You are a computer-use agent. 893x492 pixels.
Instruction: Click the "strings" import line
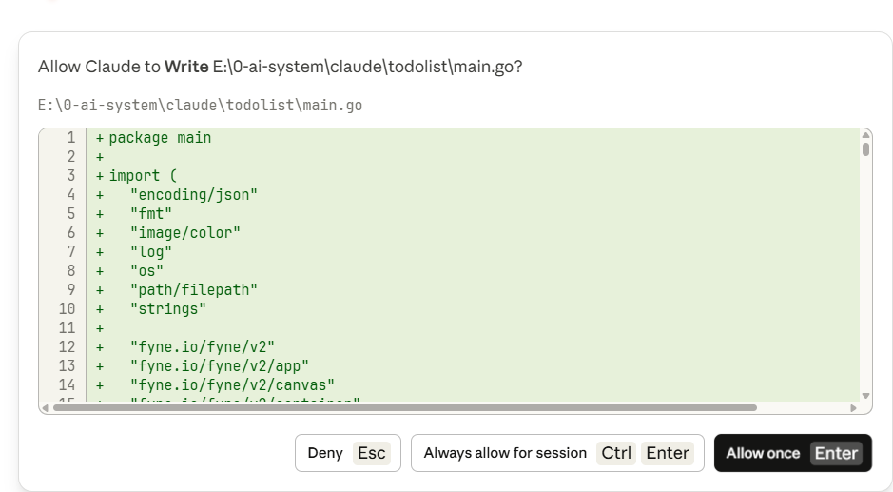(168, 309)
